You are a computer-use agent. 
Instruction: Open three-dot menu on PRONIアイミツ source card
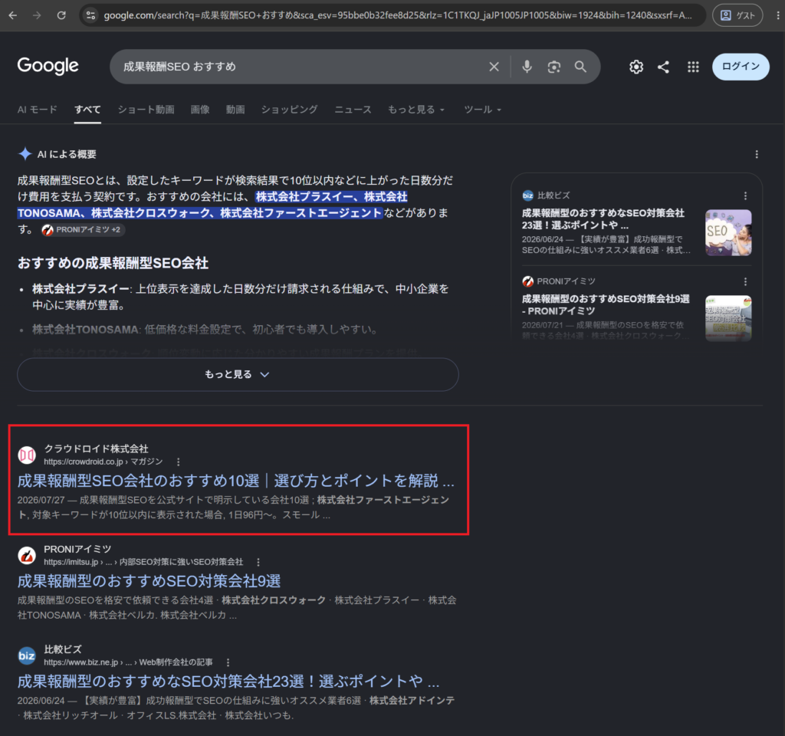pos(745,281)
